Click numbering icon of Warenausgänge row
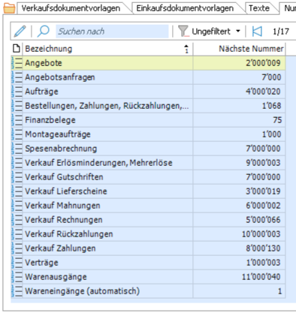The image size is (296, 313). [17, 277]
